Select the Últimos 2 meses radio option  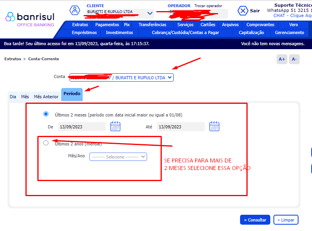[46, 114]
